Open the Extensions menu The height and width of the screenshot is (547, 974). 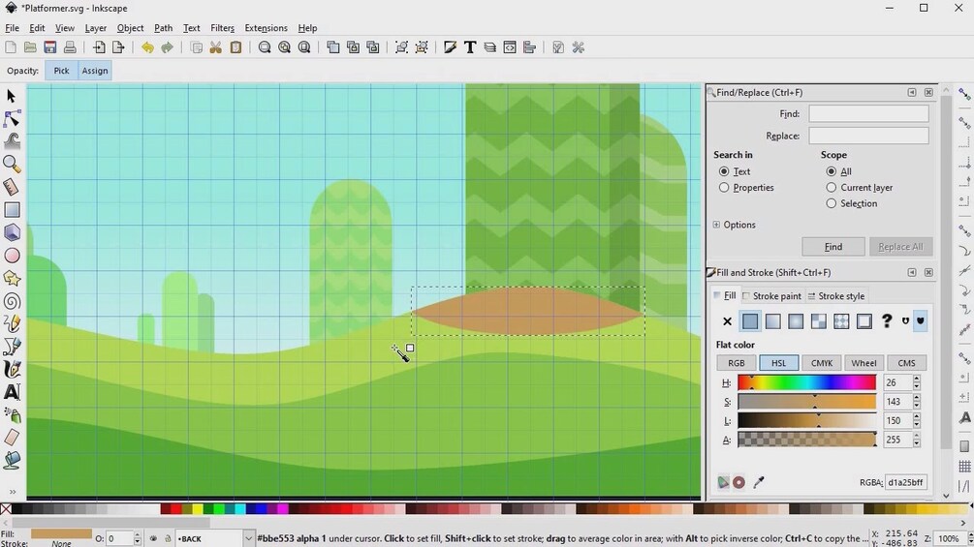click(266, 28)
